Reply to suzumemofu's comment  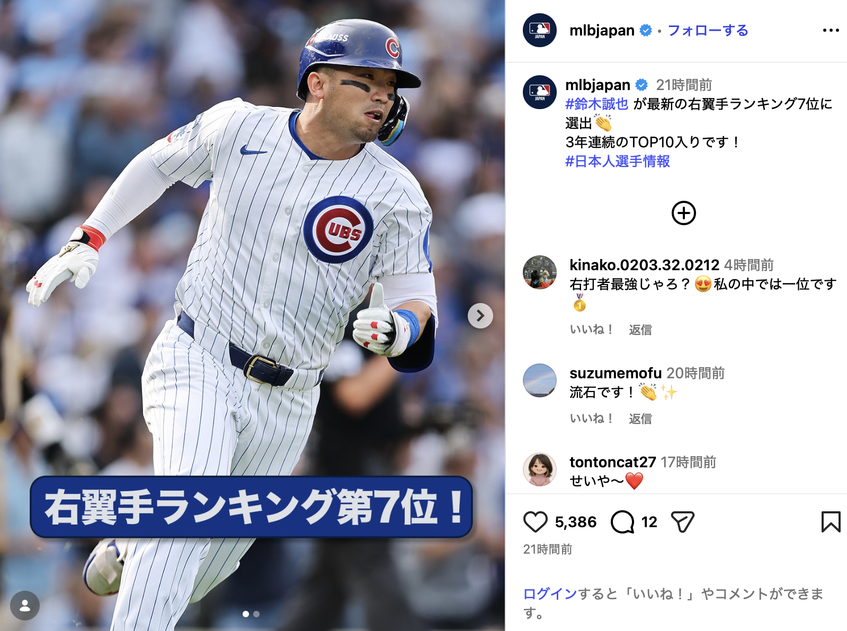click(x=640, y=419)
